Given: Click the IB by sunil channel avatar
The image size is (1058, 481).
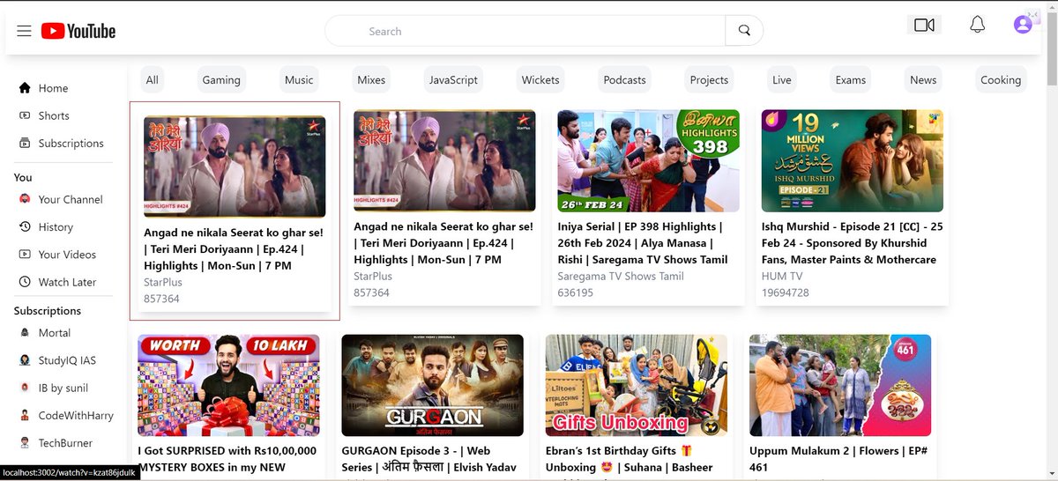Looking at the screenshot, I should pos(25,388).
